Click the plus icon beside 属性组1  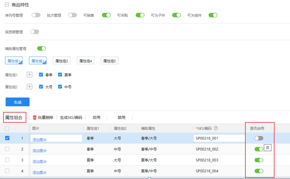(30, 75)
